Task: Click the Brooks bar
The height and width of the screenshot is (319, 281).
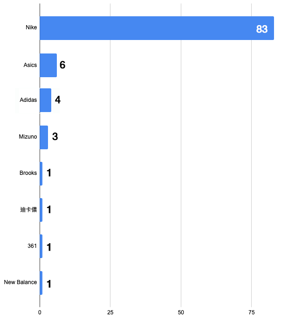Action: (x=41, y=173)
